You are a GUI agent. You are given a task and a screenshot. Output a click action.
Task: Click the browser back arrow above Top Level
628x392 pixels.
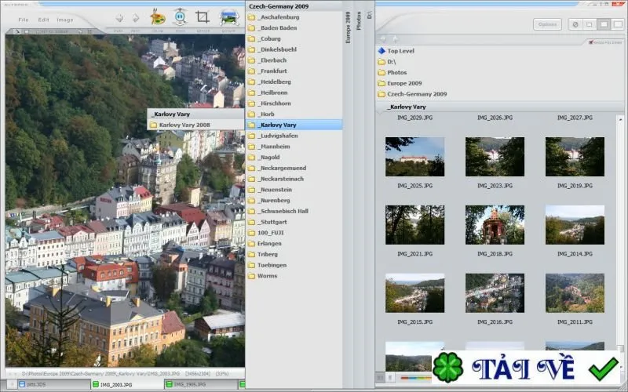[x=383, y=39]
